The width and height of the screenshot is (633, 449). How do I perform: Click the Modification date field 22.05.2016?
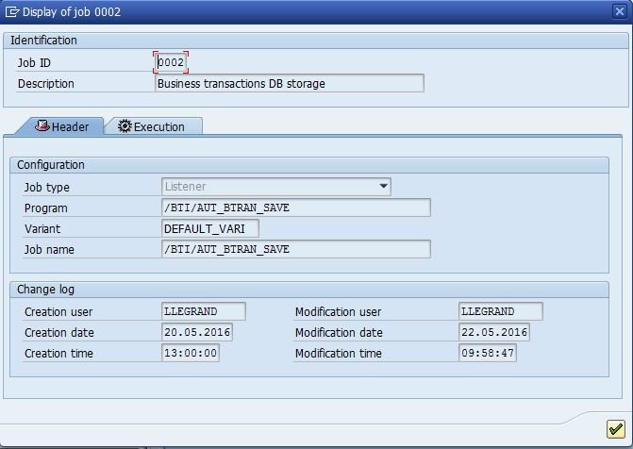tap(494, 332)
